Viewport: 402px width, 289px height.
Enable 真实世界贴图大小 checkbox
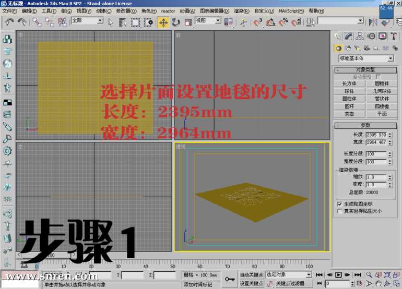pos(340,211)
